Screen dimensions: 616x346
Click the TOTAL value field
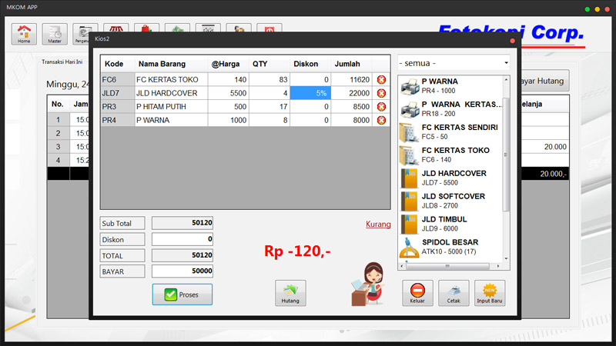pos(182,255)
